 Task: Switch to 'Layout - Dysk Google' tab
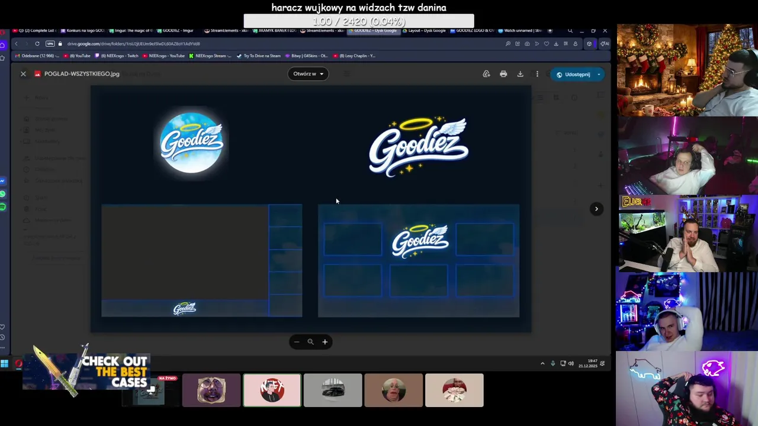click(423, 30)
